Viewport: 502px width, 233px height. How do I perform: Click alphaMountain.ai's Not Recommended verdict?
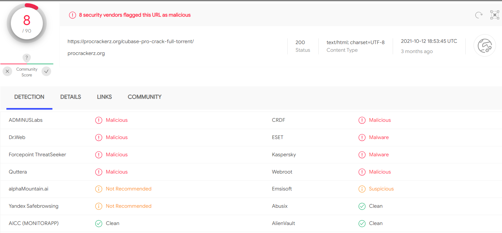point(128,189)
